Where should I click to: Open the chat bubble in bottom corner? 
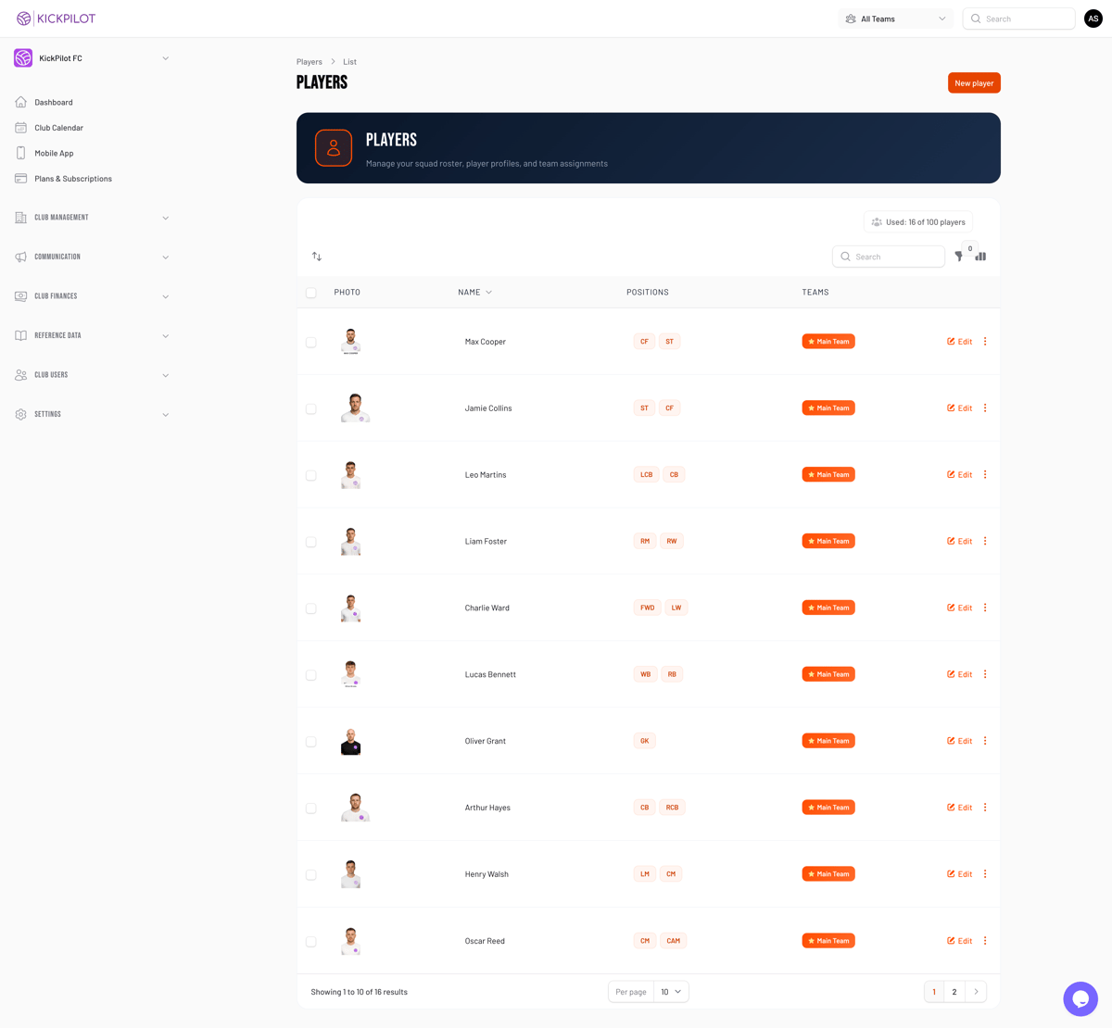[1080, 998]
